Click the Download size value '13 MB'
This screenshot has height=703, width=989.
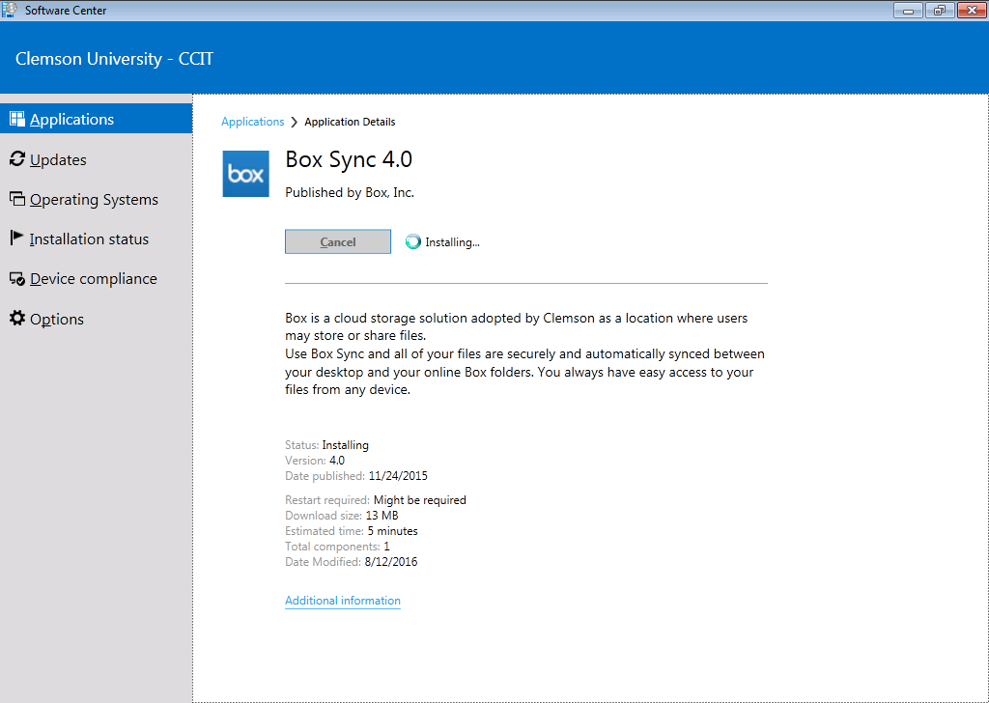click(381, 515)
